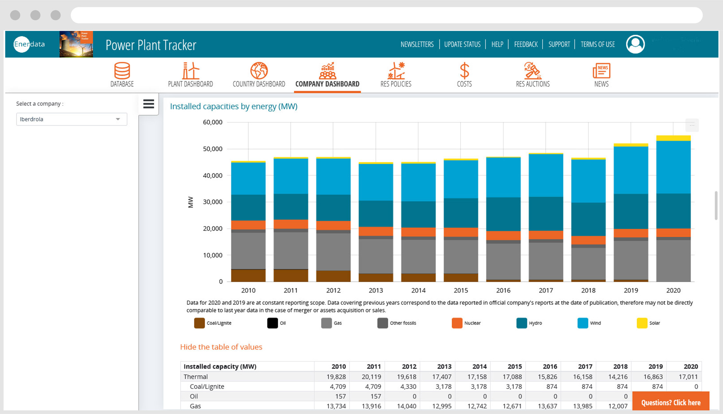723x414 pixels.
Task: Click the user profile avatar icon
Action: coord(635,44)
